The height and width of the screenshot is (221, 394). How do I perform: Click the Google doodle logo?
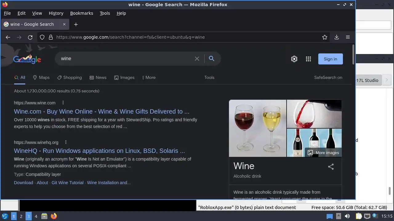(x=27, y=59)
